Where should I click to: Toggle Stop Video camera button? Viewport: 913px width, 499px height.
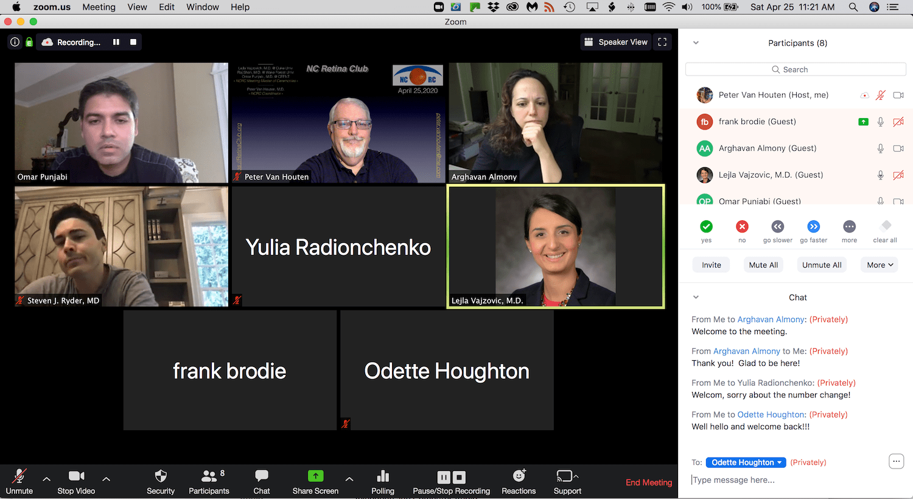[76, 476]
